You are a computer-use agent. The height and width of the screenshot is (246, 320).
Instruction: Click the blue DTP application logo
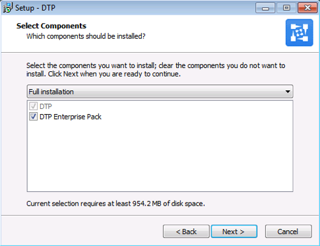tap(299, 32)
